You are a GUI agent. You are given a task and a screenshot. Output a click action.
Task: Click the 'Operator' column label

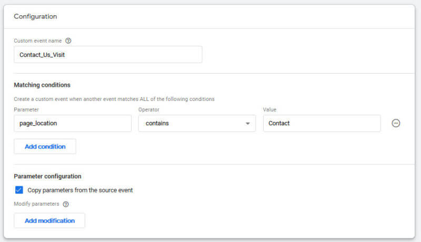point(149,110)
